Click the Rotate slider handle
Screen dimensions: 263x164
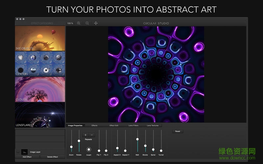[x=79, y=141]
